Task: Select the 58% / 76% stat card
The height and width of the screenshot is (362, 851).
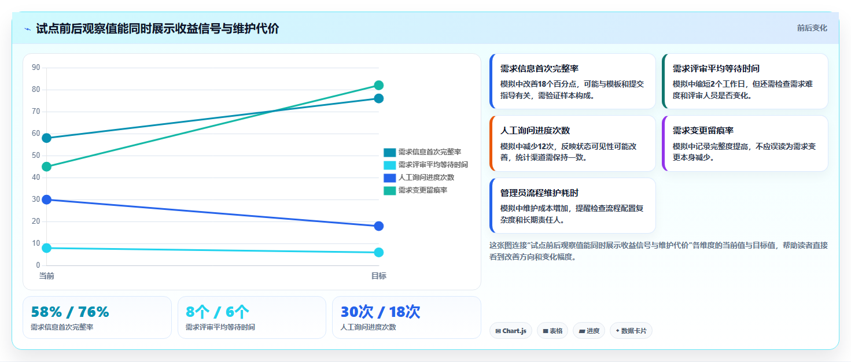Action: tap(97, 317)
